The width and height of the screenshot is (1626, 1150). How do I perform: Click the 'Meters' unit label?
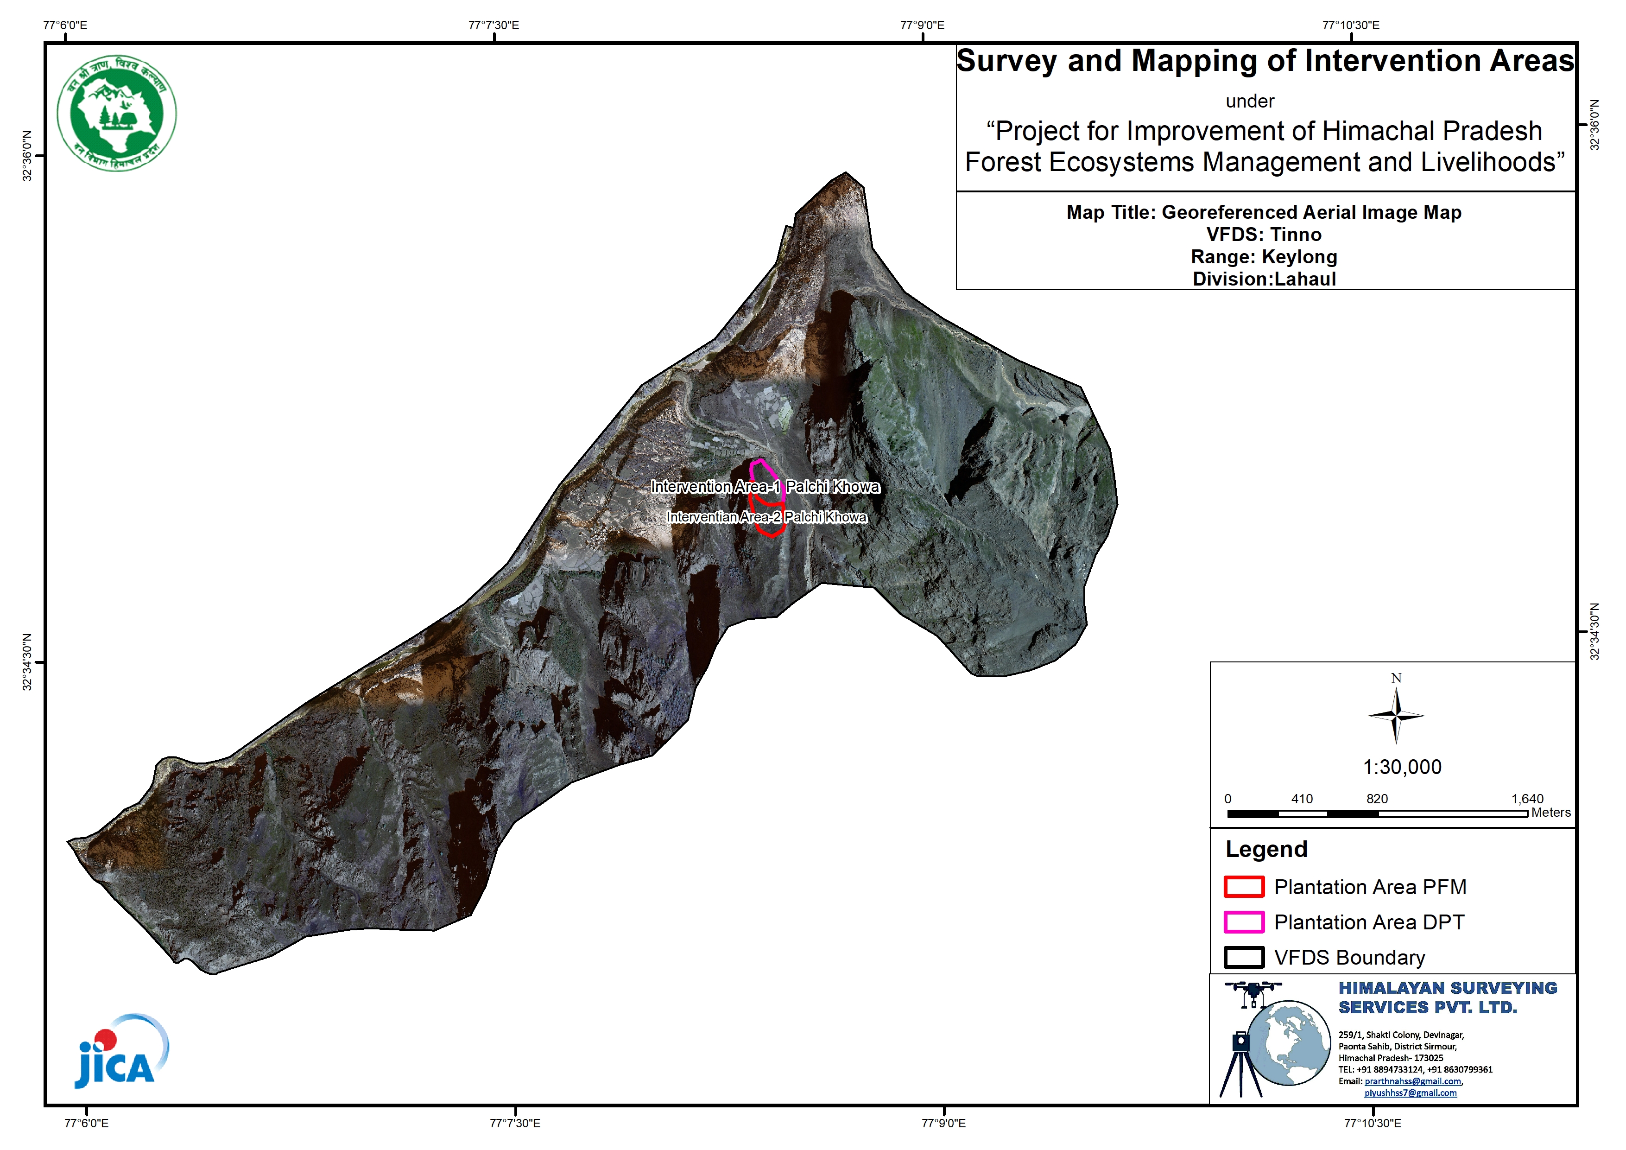click(1551, 813)
